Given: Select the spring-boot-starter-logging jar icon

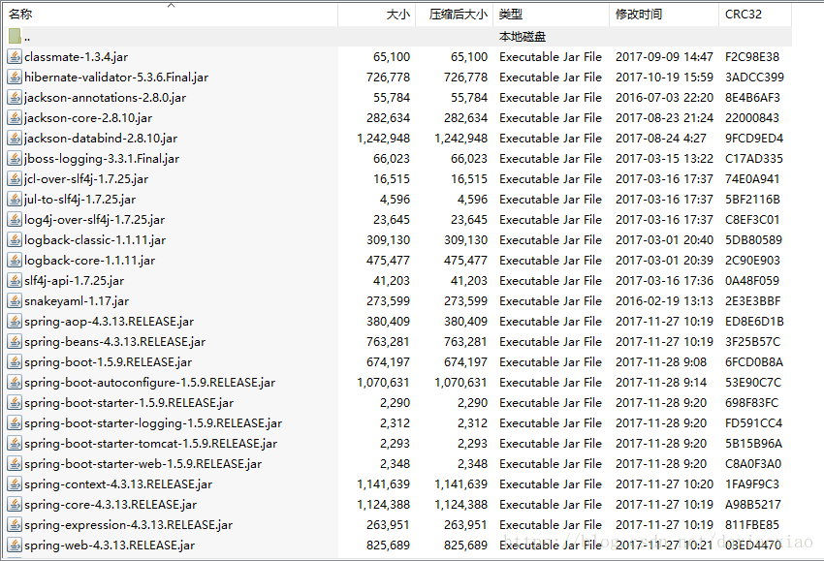Looking at the screenshot, I should [15, 423].
